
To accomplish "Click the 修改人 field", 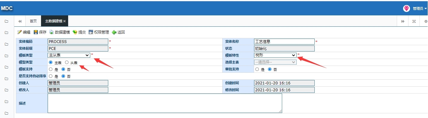I will [78, 90].
